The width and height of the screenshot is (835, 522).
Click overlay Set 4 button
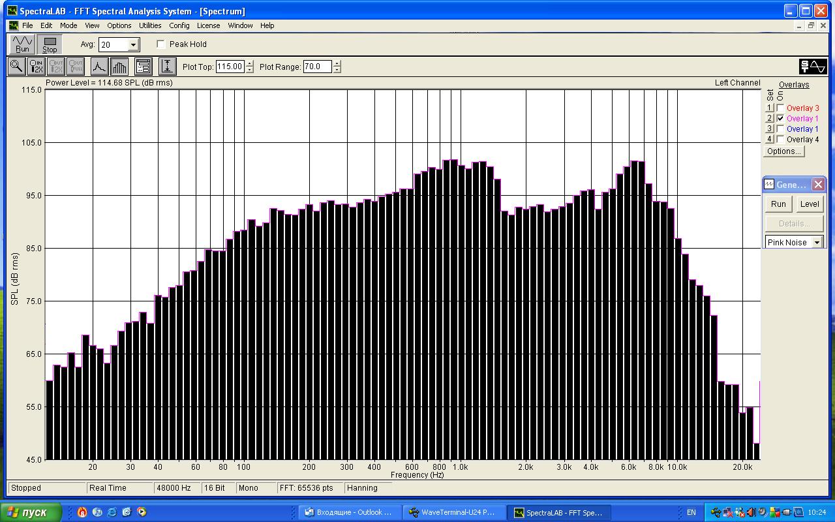[x=769, y=140]
